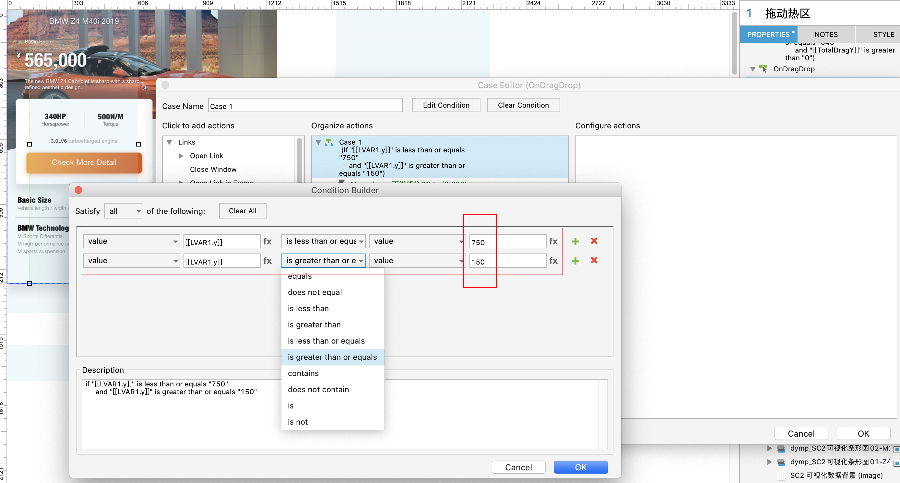Expand the Open Link action
The image size is (900, 483).
(181, 156)
